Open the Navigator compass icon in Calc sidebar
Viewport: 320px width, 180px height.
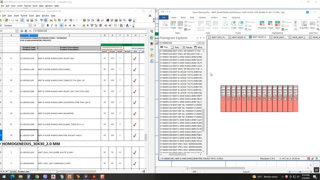point(151,55)
